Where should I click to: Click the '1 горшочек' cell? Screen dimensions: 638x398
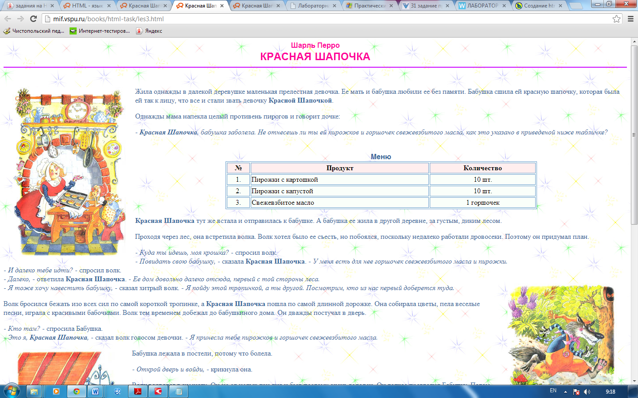(x=482, y=203)
